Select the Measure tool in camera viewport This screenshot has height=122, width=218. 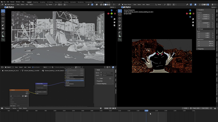tap(120, 36)
